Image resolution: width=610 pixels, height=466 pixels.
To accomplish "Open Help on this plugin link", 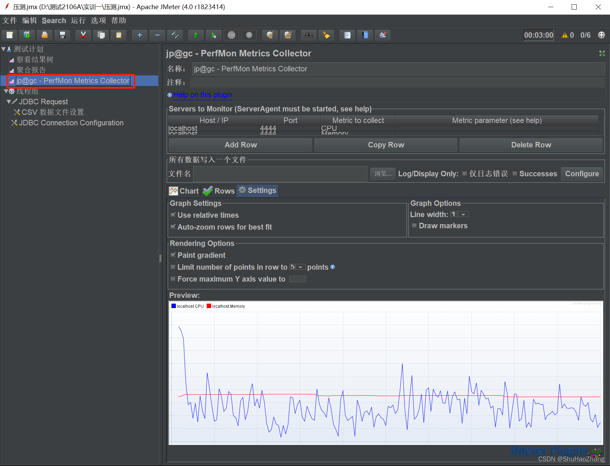I will (203, 95).
